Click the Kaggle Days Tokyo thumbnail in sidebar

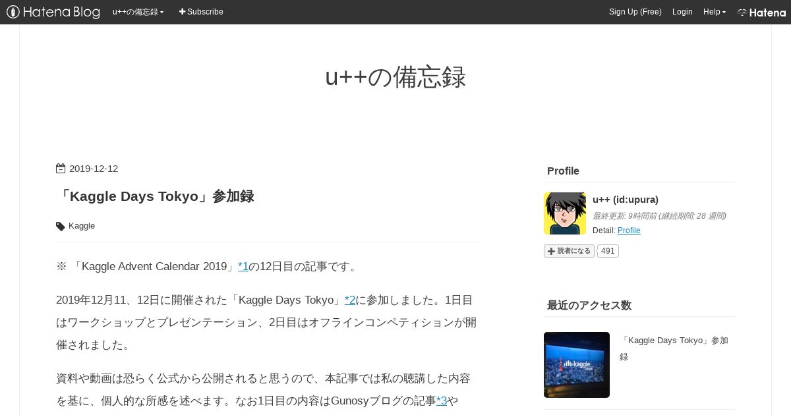click(x=577, y=365)
